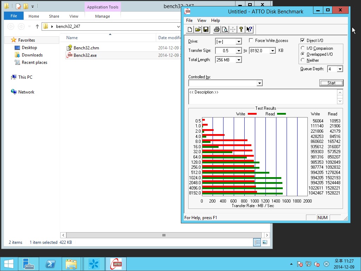361x271 pixels.
Task: Switch Explorer to large icons view
Action: [265, 242]
